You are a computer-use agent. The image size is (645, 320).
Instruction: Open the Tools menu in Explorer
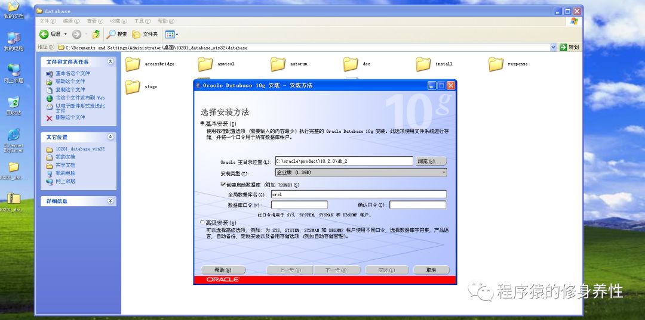[x=142, y=21]
